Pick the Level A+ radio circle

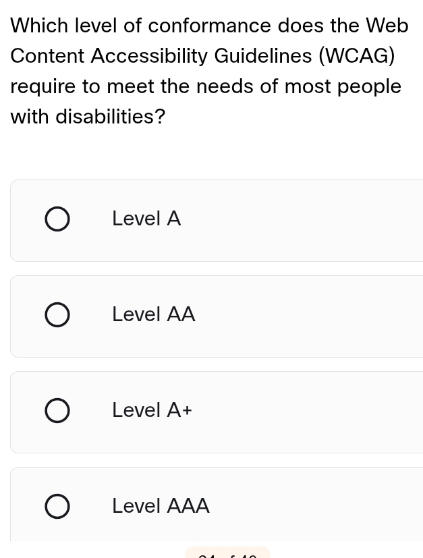[x=57, y=412]
